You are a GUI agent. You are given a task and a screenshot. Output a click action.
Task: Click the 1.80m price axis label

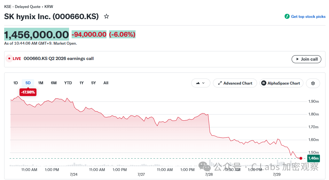click(x=313, y=114)
